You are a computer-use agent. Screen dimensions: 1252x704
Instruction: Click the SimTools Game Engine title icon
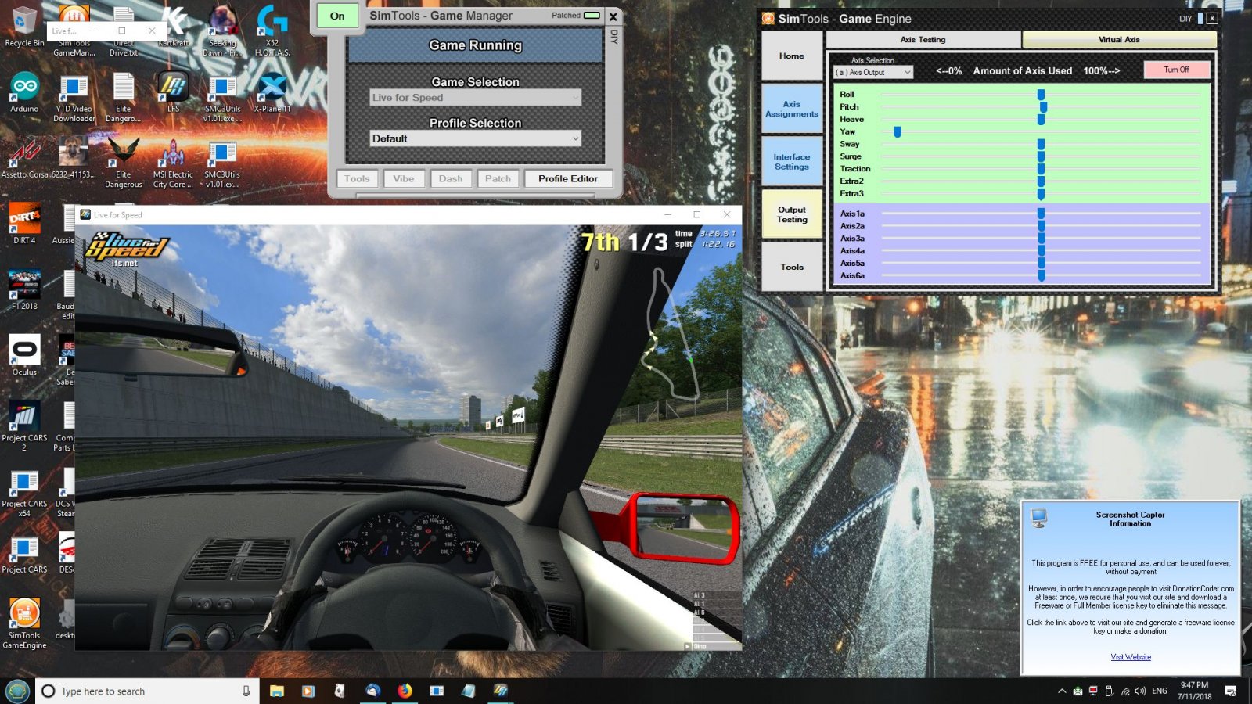coord(768,18)
